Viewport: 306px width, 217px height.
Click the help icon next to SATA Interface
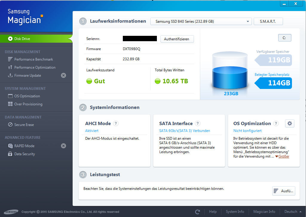coord(198,123)
